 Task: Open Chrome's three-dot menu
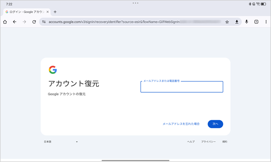pos(266,22)
